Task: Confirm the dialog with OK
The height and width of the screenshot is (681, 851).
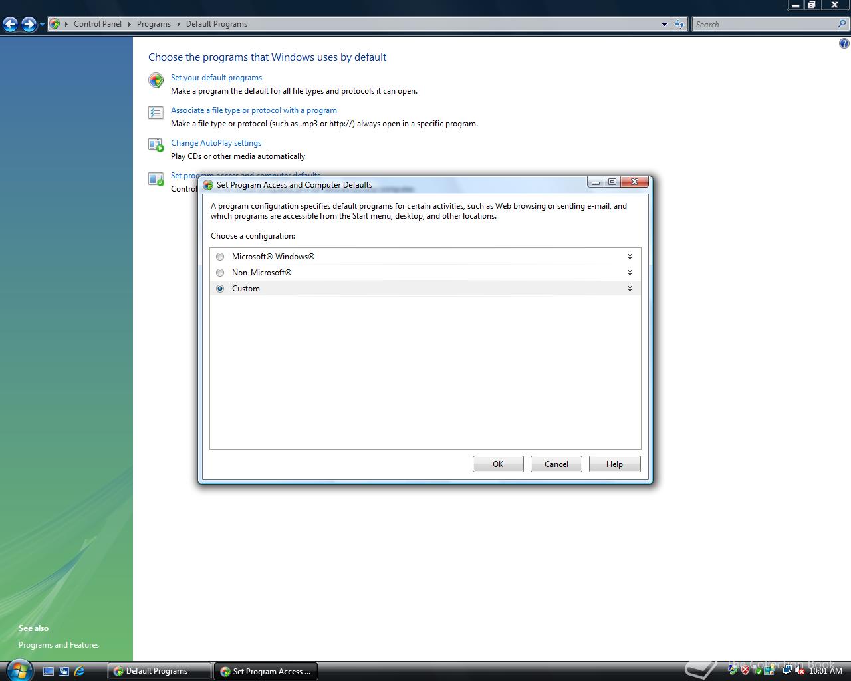Action: point(498,464)
